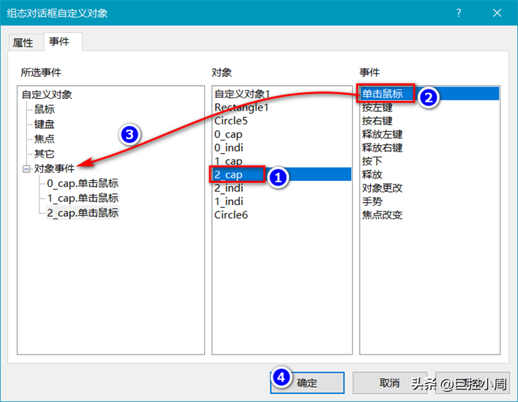518x402 pixels.
Task: Select 键盘 in the event tree
Action: tap(44, 124)
